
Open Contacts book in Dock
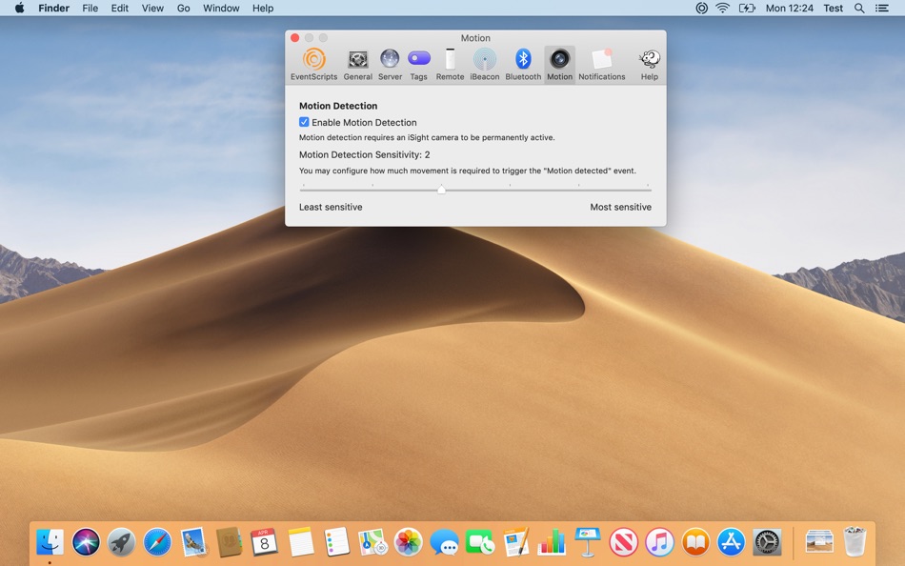click(229, 542)
